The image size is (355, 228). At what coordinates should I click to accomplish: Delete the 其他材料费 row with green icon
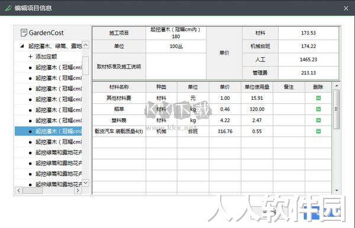(318, 98)
